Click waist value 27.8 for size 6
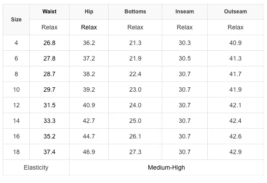Image resolution: width=267 pixels, height=183 pixels. point(49,58)
